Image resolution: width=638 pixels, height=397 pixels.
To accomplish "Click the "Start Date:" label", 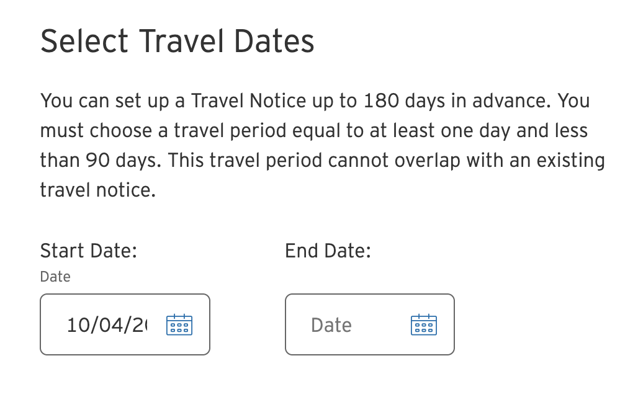I will tap(88, 251).
